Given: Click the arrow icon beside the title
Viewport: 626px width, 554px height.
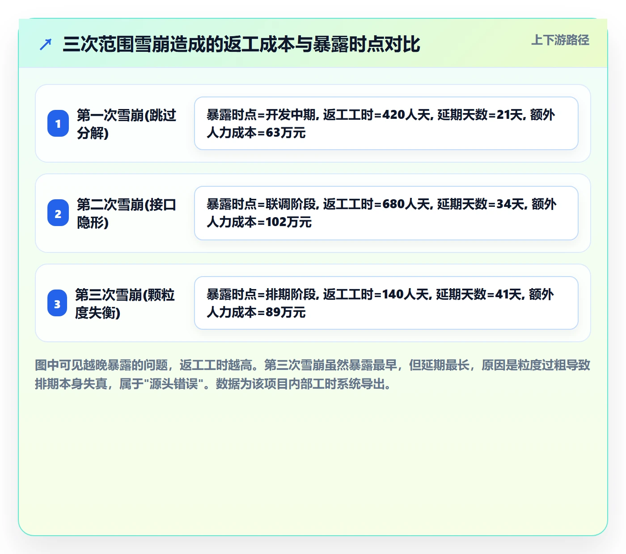Looking at the screenshot, I should coord(46,45).
